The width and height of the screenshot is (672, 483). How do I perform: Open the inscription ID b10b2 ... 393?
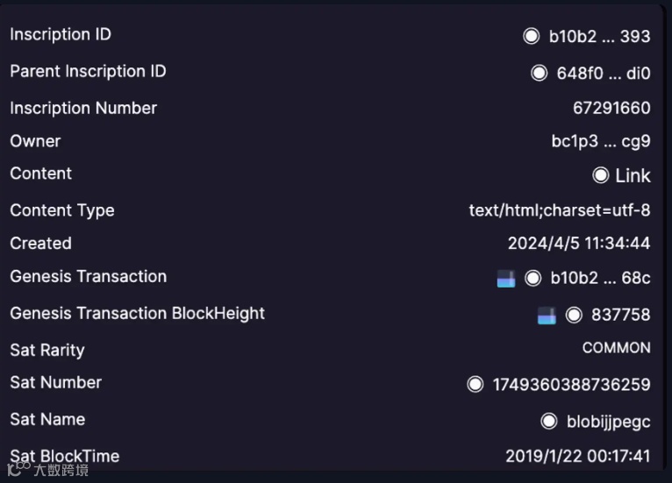pos(599,37)
